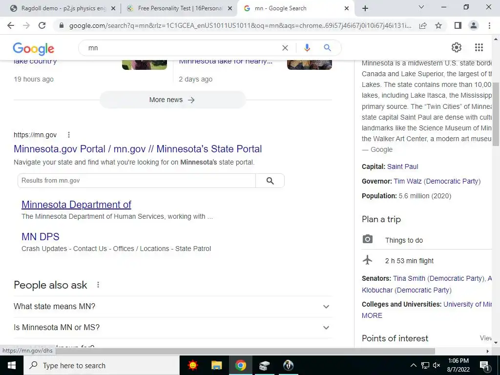Open the Windows Start button

tap(12, 365)
